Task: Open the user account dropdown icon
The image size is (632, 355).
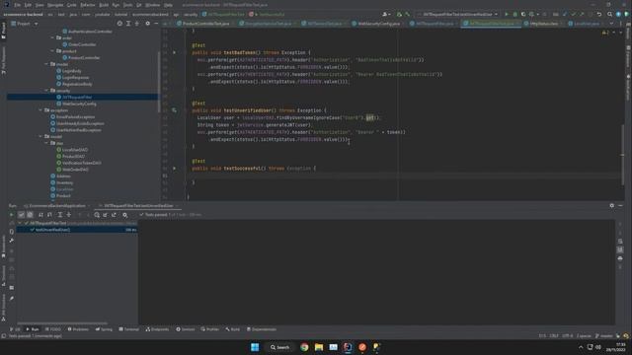Action: pyautogui.click(x=386, y=14)
